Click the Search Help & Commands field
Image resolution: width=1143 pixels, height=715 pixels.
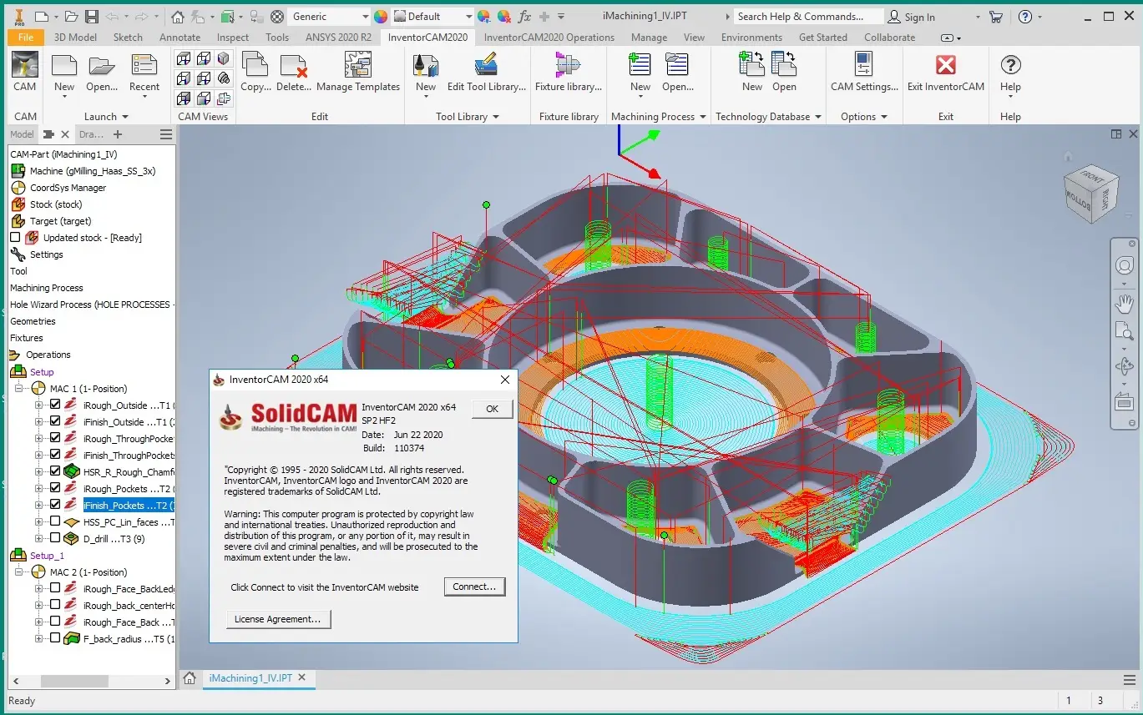pyautogui.click(x=808, y=17)
